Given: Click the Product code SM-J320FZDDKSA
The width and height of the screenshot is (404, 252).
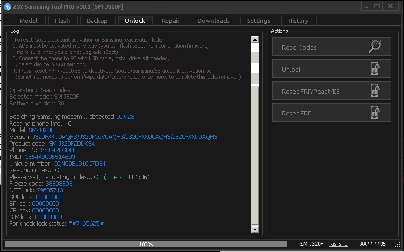Looking at the screenshot, I should [x=72, y=143].
